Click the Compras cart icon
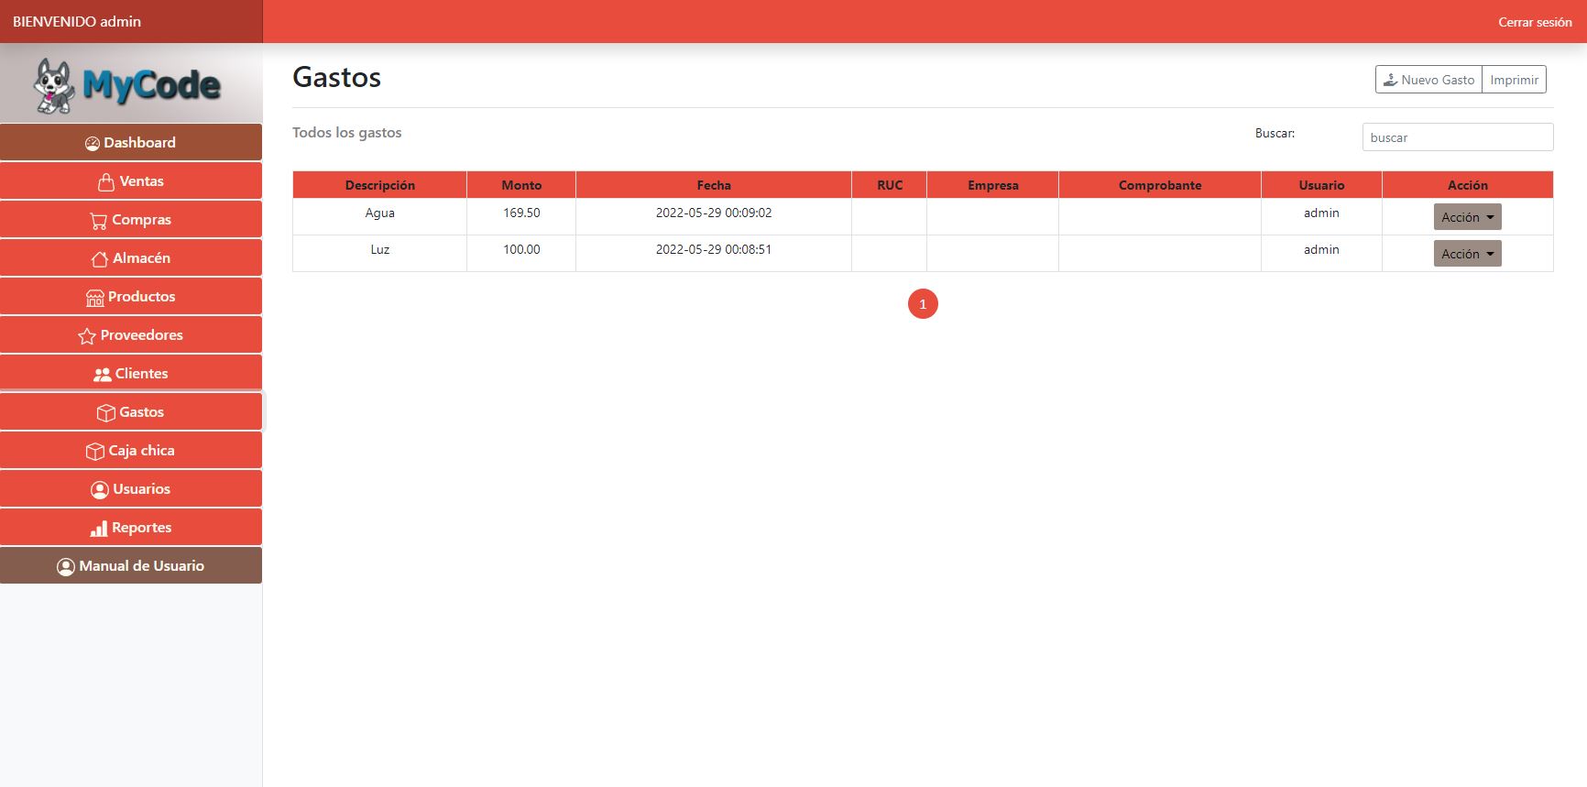The width and height of the screenshot is (1587, 787). tap(99, 221)
